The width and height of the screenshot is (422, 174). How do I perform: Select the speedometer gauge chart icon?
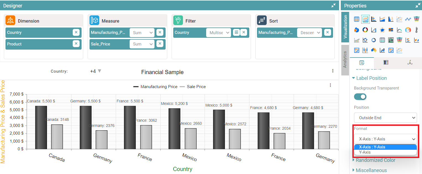(x=408, y=30)
